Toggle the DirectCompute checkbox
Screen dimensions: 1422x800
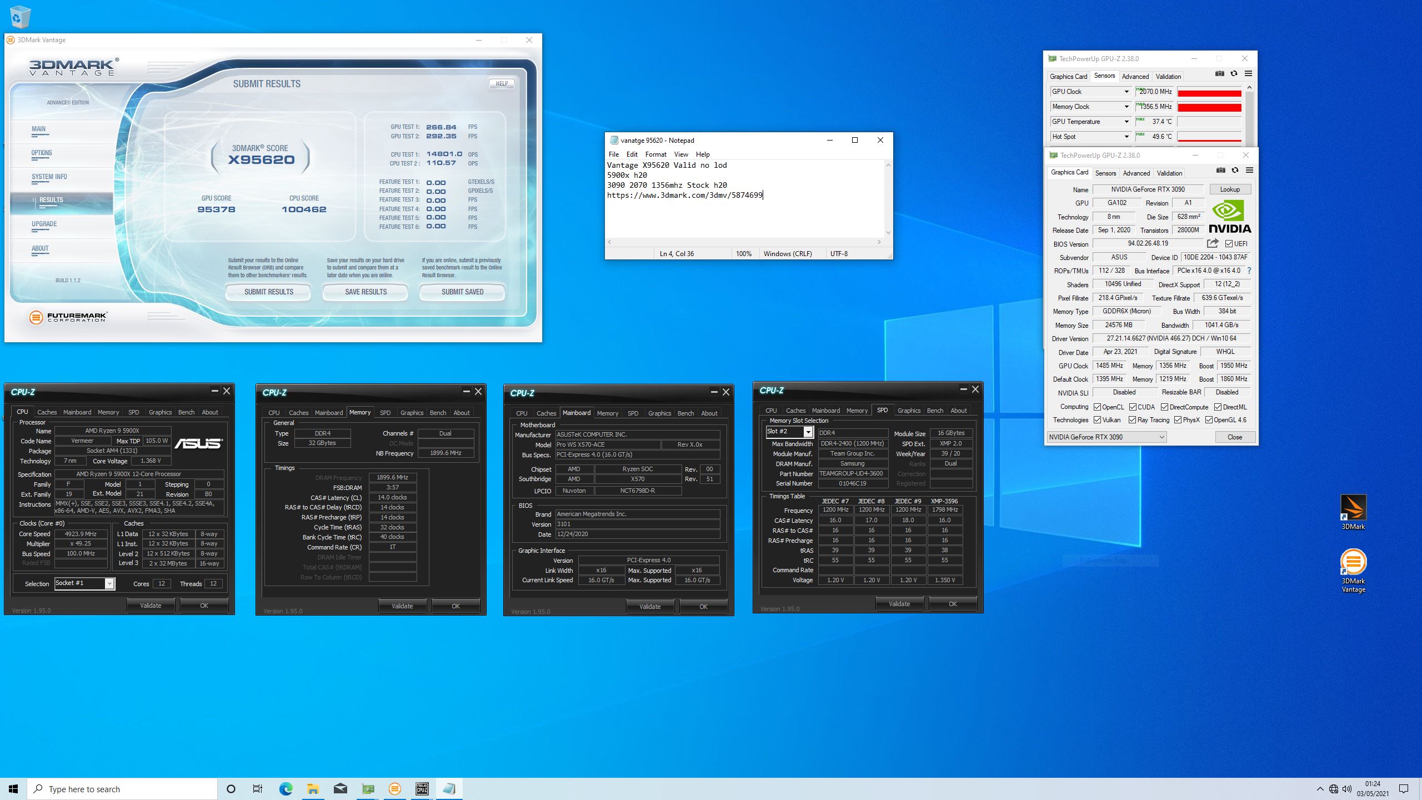(x=1164, y=407)
